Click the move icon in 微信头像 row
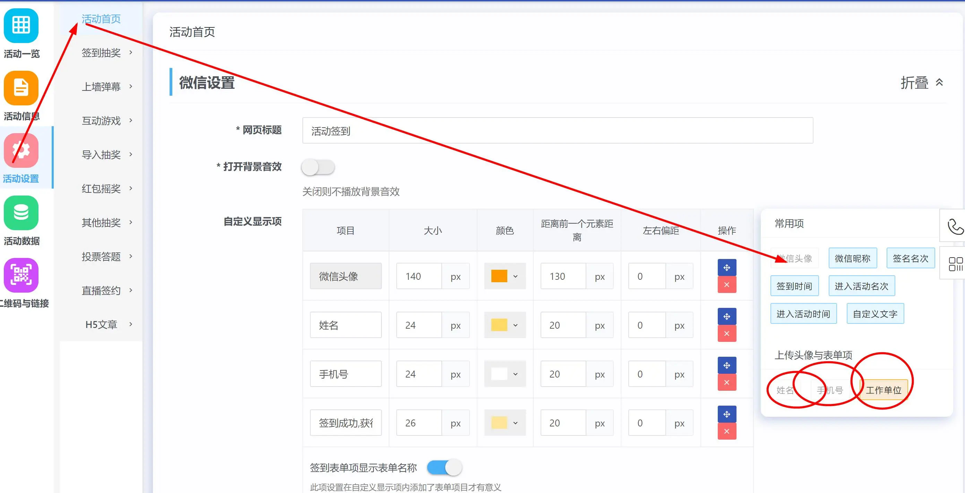The height and width of the screenshot is (493, 965). click(726, 268)
